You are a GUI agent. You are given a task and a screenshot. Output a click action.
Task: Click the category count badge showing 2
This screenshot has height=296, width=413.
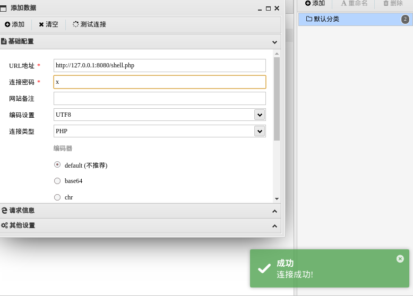(x=405, y=19)
